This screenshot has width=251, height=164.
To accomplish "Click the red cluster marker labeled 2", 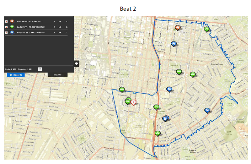I will [134, 102].
